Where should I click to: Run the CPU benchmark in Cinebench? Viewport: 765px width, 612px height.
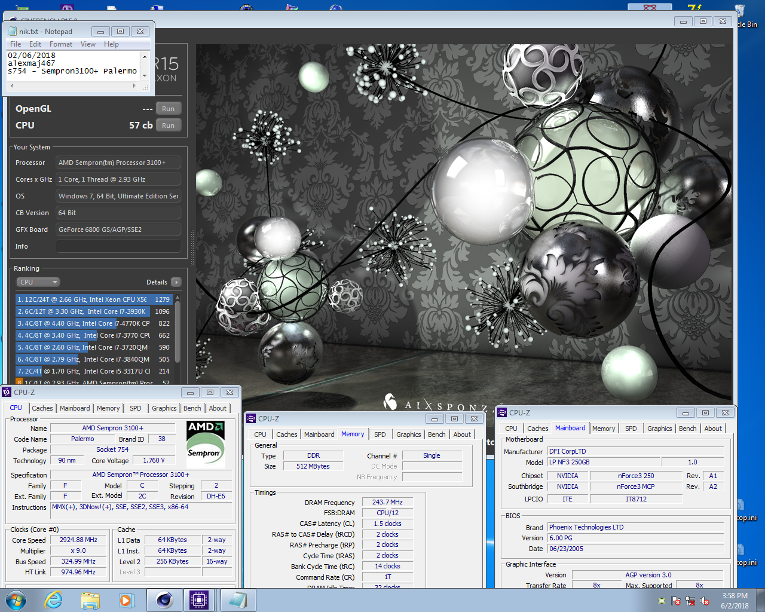coord(168,126)
